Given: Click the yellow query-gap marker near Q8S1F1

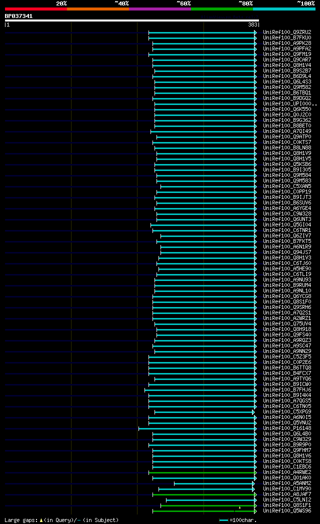Looking at the screenshot, I should click(240, 507).
